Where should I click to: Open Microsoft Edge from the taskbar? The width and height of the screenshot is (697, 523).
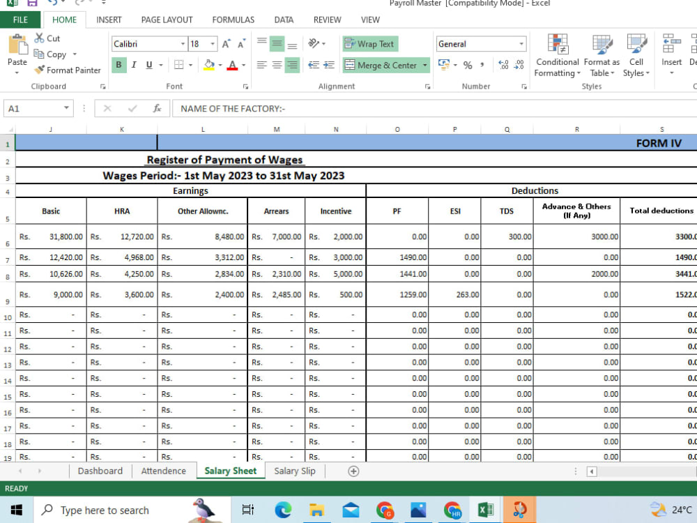pos(283,510)
